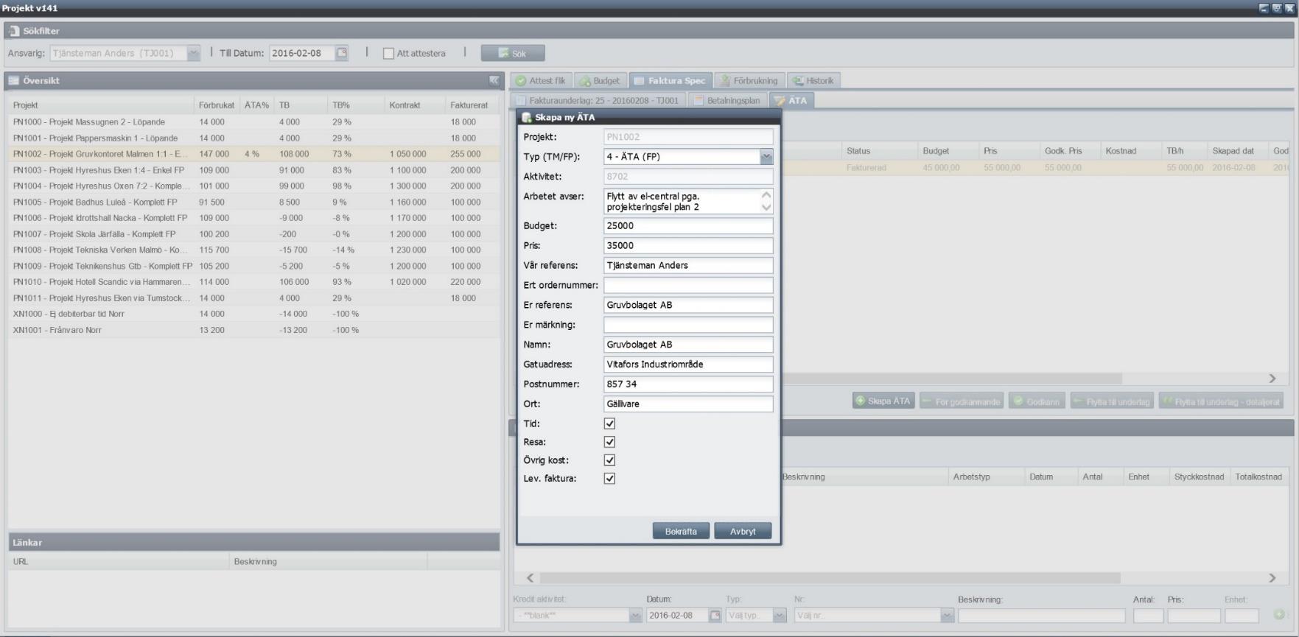Click the Skapa ÄTA button

tap(883, 401)
